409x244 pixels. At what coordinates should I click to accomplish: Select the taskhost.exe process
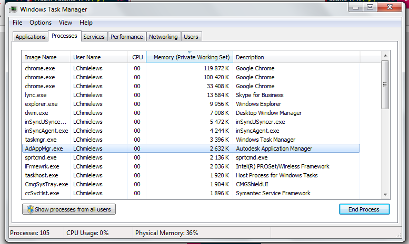click(191, 175)
